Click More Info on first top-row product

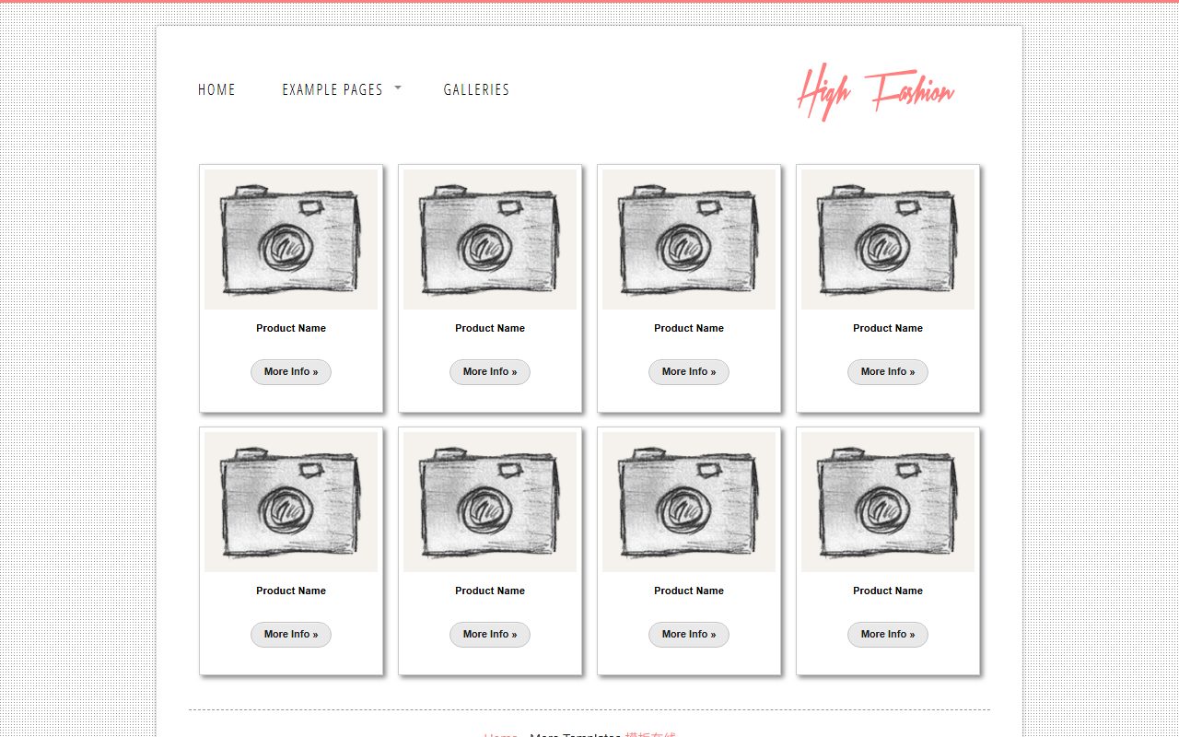point(291,372)
